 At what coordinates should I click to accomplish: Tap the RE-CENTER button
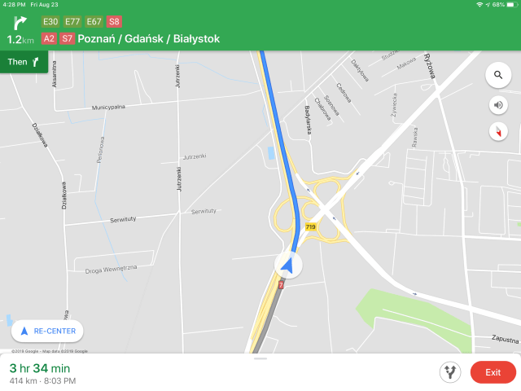(47, 332)
